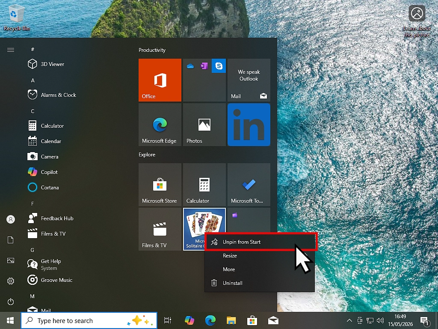This screenshot has width=438, height=329.
Task: Open Microsoft Store on the taskbar
Action: [252, 320]
